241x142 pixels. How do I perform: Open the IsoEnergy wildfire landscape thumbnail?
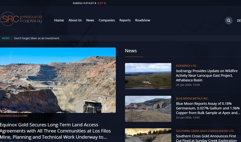tap(148, 76)
